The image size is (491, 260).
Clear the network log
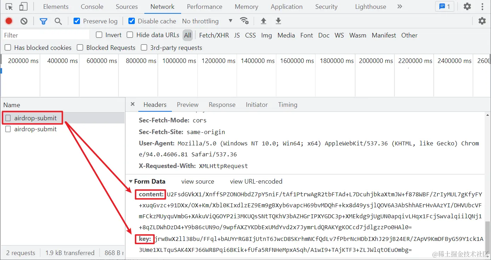[24, 21]
